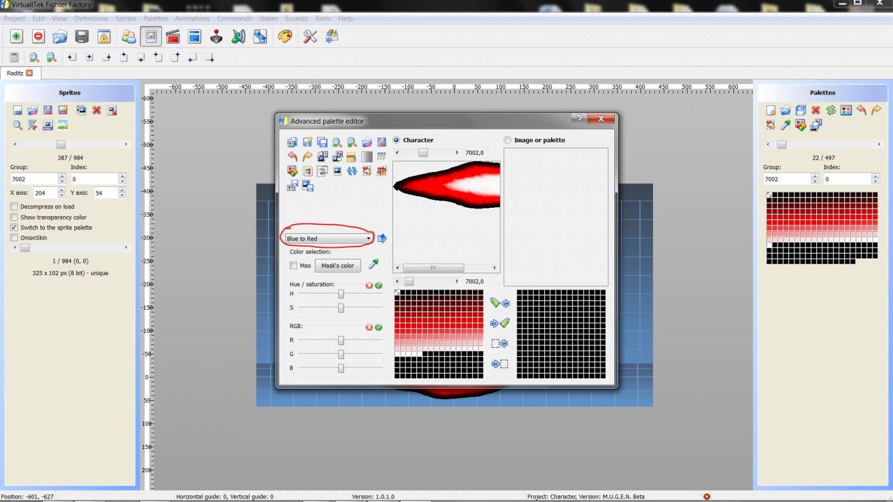
Task: Open the Palettes menu
Action: pos(155,18)
